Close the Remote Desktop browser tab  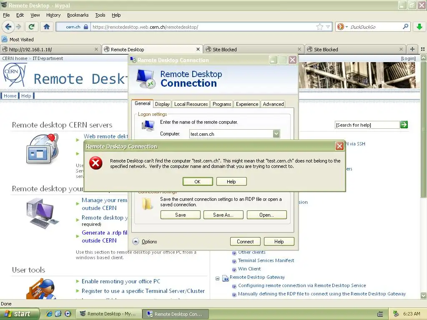click(x=198, y=49)
